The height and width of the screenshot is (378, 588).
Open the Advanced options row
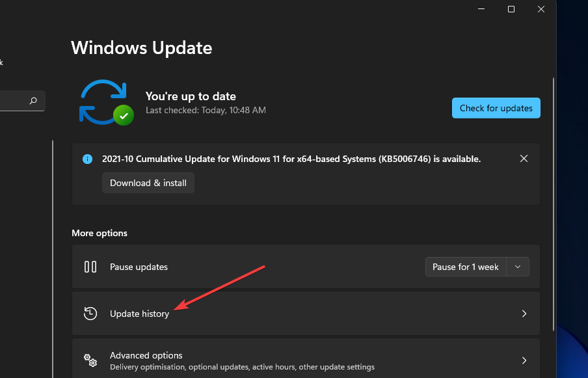[306, 358]
